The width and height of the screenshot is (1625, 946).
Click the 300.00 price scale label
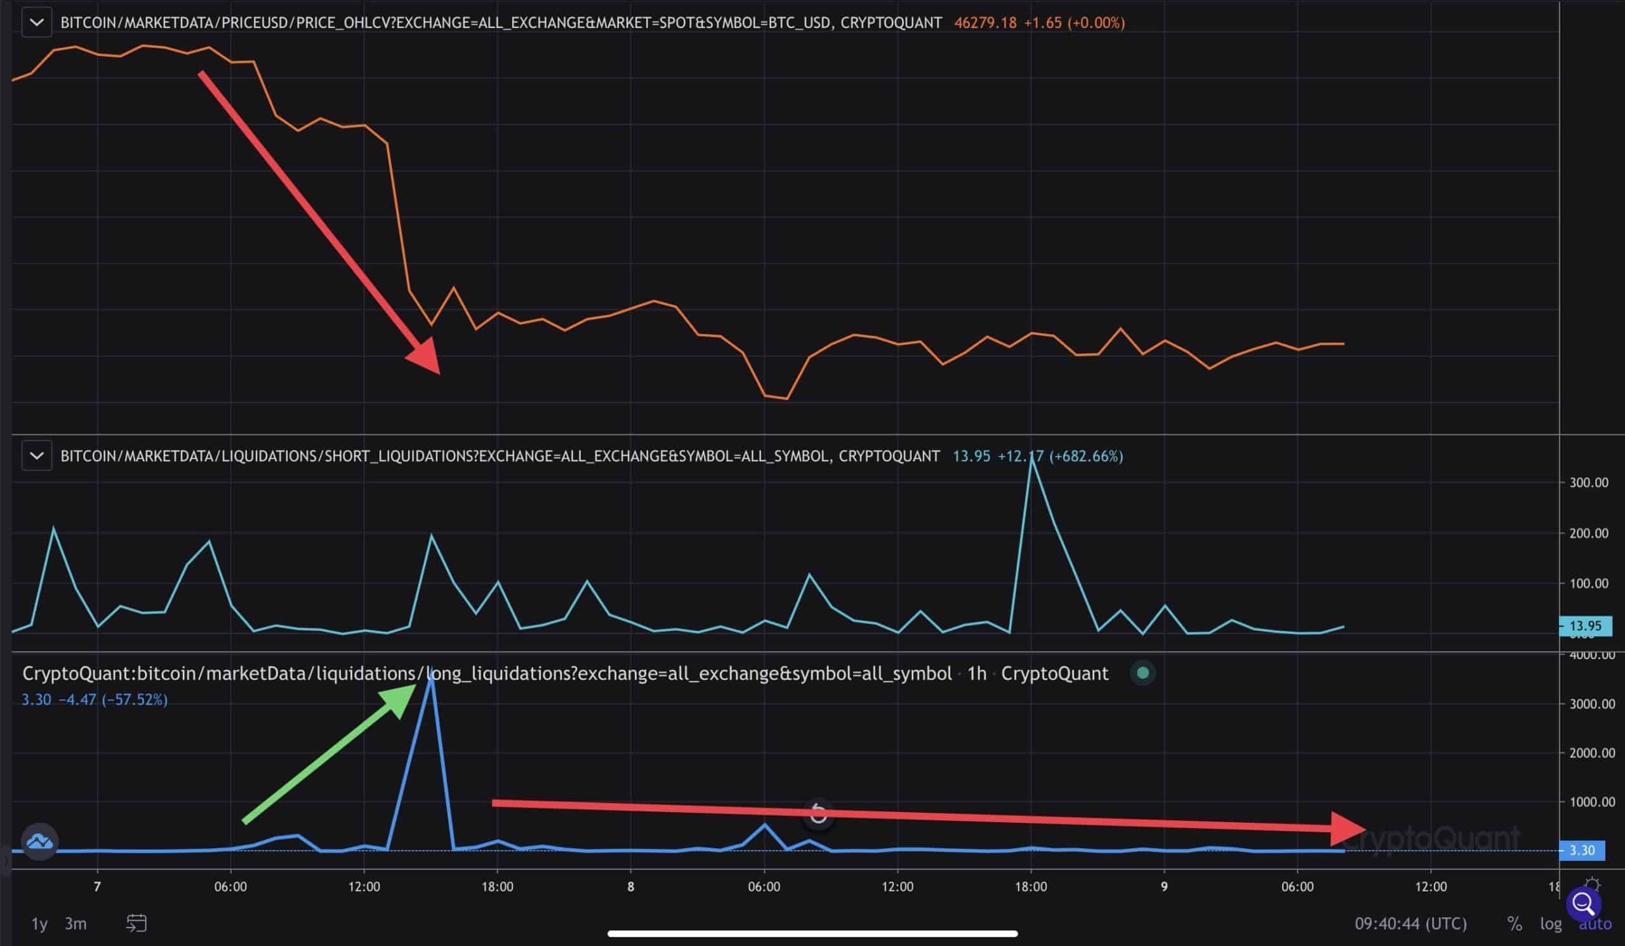[x=1589, y=483]
